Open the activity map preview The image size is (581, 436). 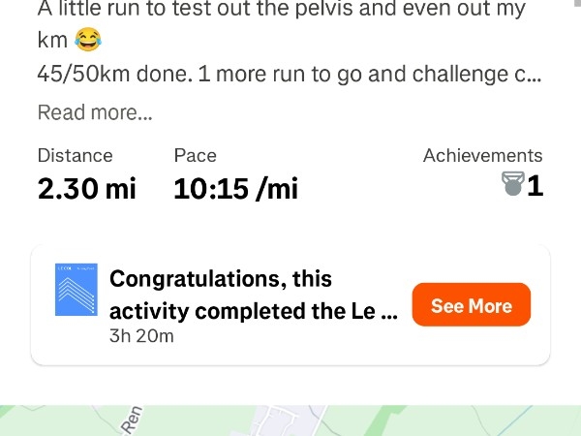point(290,420)
